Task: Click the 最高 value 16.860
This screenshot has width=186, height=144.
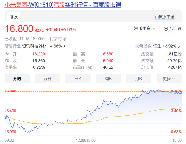Action: tap(107, 54)
